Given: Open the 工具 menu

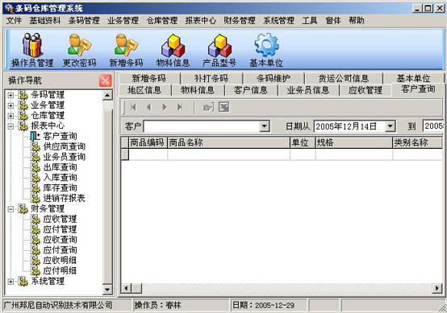Looking at the screenshot, I should 310,20.
